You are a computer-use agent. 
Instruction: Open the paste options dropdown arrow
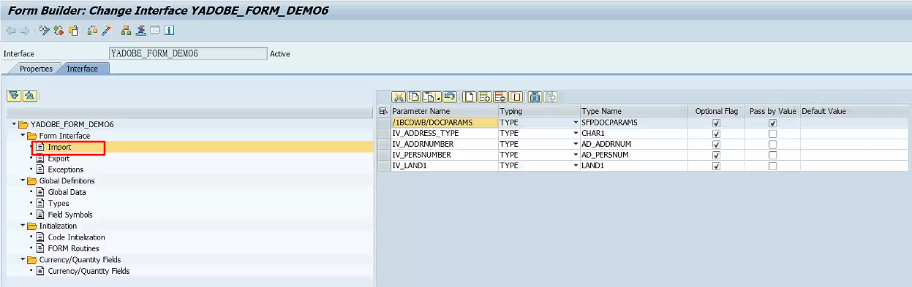click(x=438, y=97)
